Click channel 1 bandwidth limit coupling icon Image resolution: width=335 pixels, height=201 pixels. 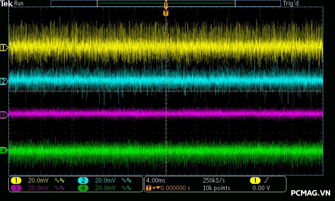(60, 180)
